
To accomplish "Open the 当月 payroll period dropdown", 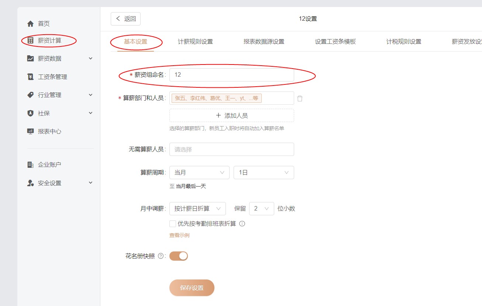I will [199, 173].
